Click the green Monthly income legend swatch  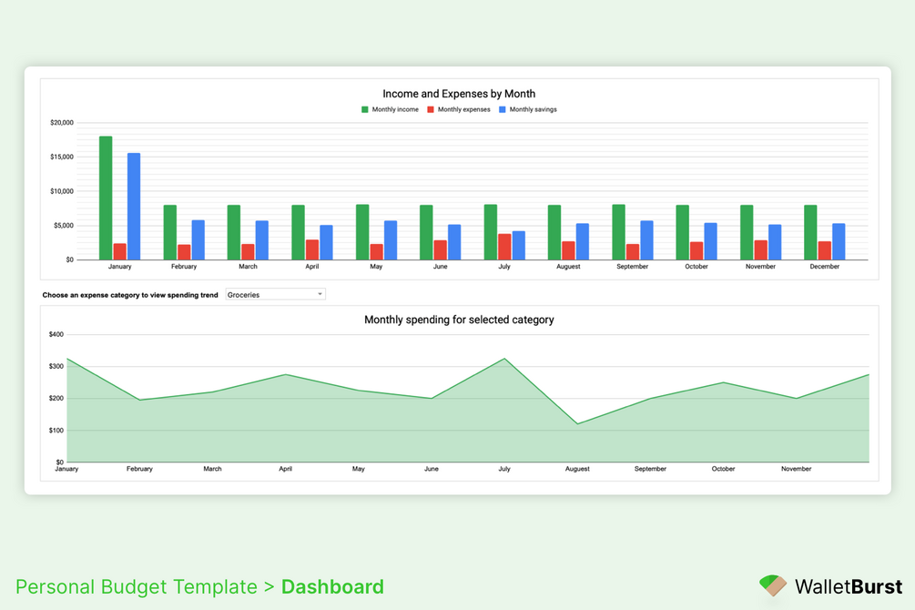click(365, 110)
